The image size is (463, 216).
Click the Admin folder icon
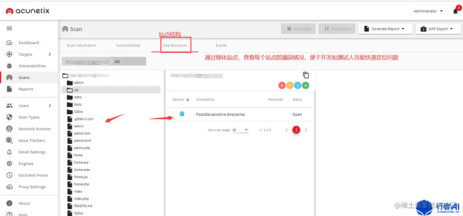click(70, 83)
